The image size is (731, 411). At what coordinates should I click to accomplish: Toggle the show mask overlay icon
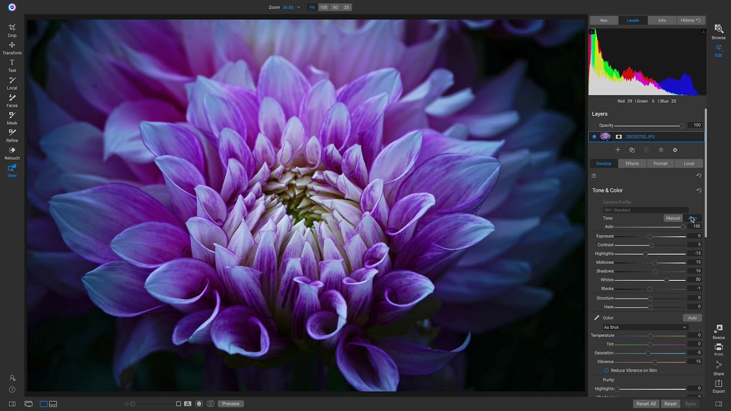pos(199,404)
